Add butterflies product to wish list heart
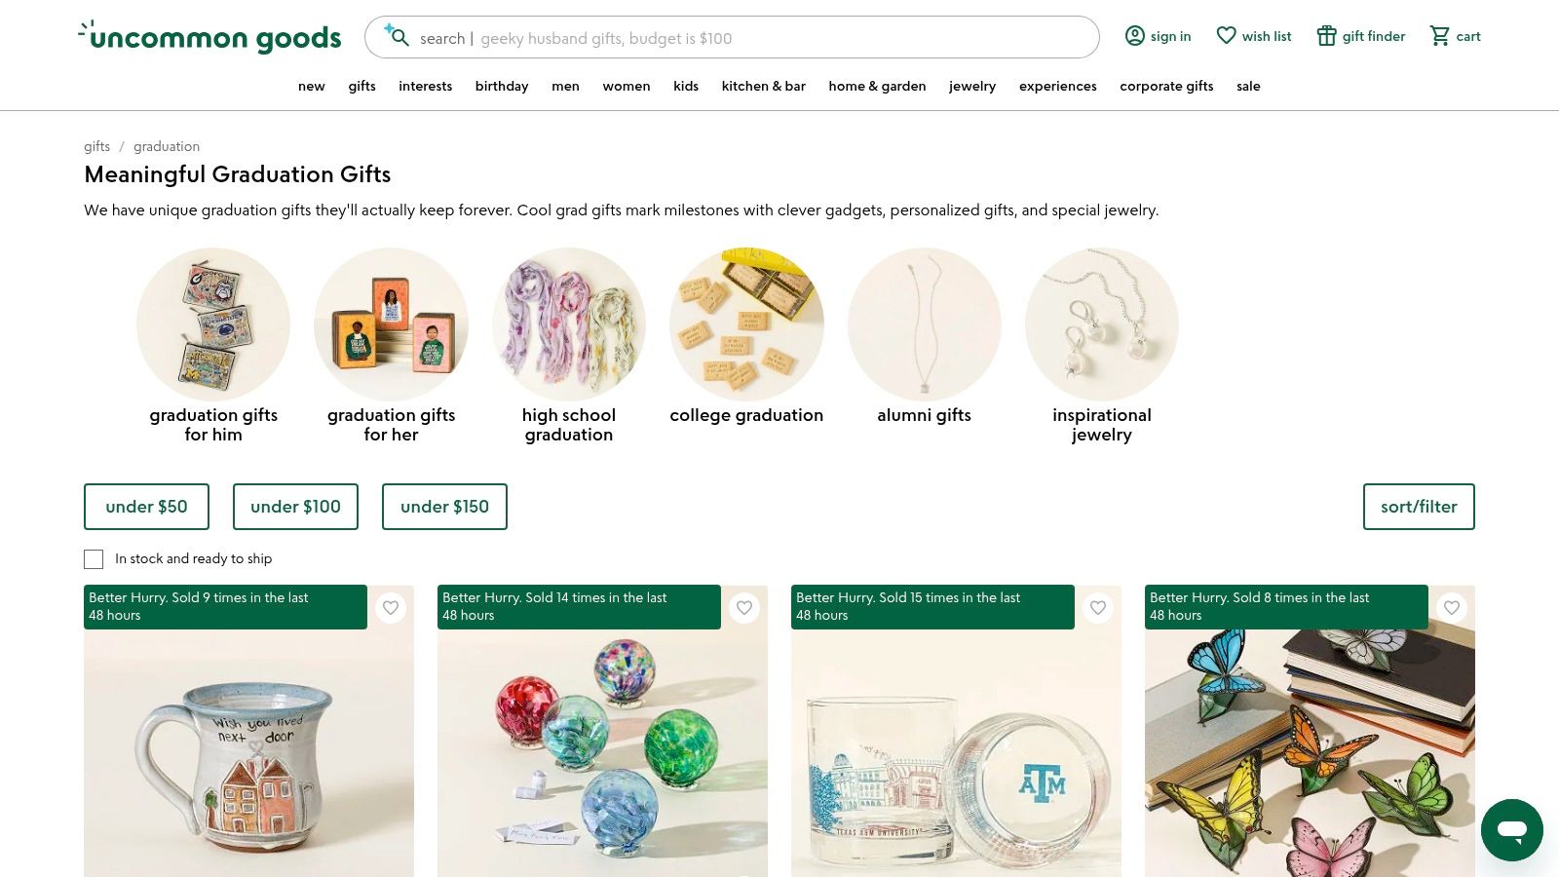Image resolution: width=1559 pixels, height=877 pixels. [x=1452, y=608]
